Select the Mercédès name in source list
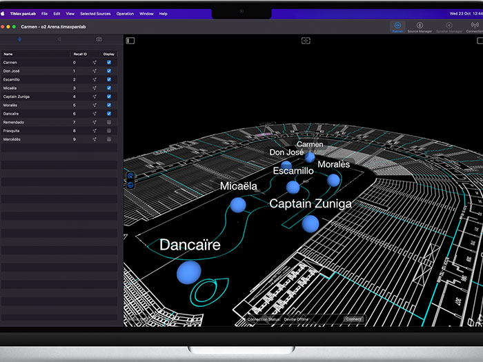This screenshot has width=483, height=362. [12, 139]
